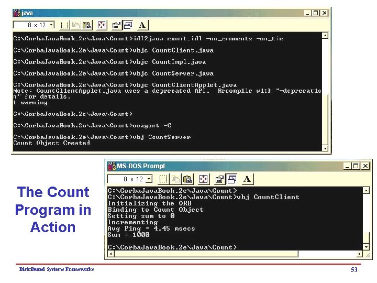Viewport: 377px width, 283px height.
Task: Open Properties icon in MS-DOS Prompt toolbar
Action: pyautogui.click(x=219, y=179)
